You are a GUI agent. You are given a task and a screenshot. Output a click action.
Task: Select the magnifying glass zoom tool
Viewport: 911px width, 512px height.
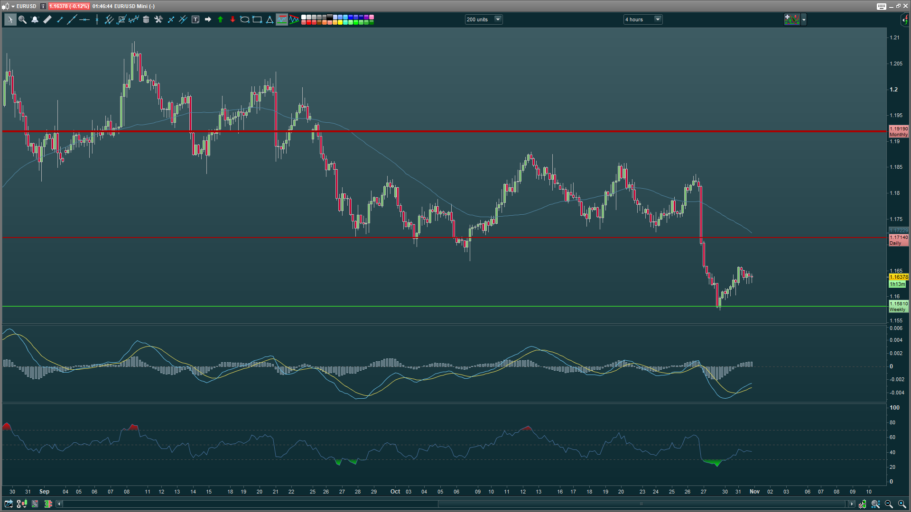[x=22, y=19]
